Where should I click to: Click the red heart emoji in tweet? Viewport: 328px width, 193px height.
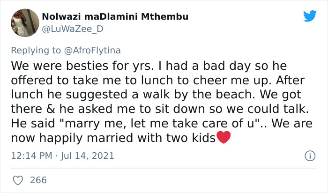224,138
